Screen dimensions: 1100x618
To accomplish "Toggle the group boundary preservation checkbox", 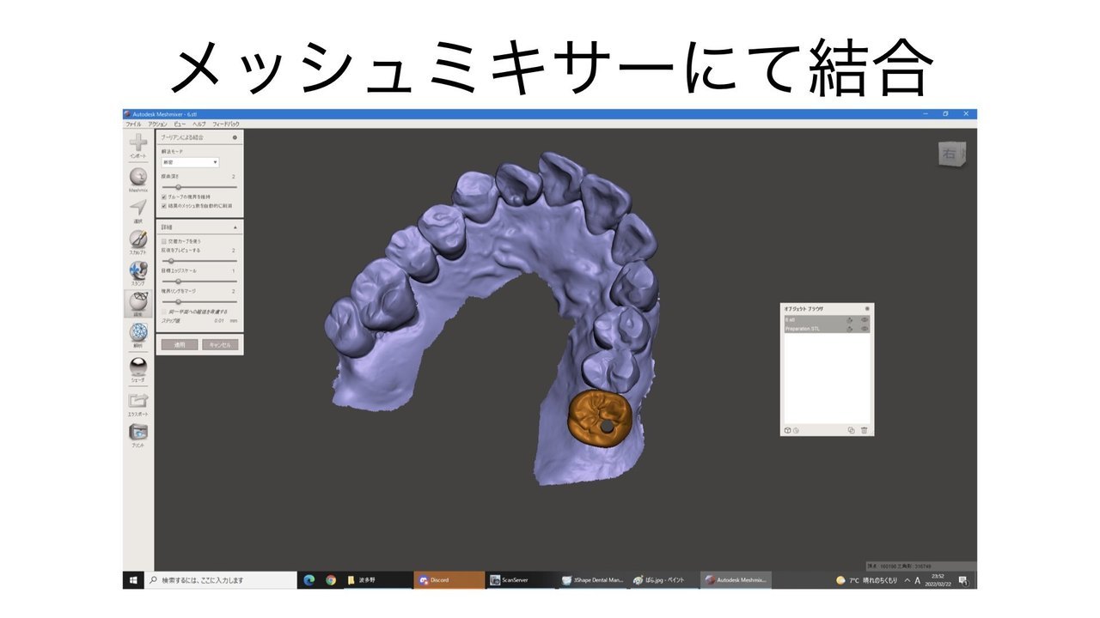I will pos(164,197).
